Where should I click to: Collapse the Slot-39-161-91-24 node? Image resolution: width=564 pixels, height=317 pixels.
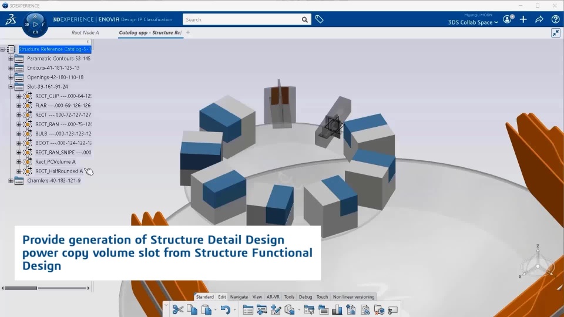(x=11, y=86)
